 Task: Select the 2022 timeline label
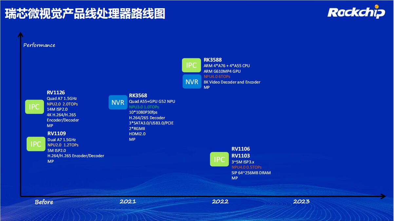pos(220,201)
